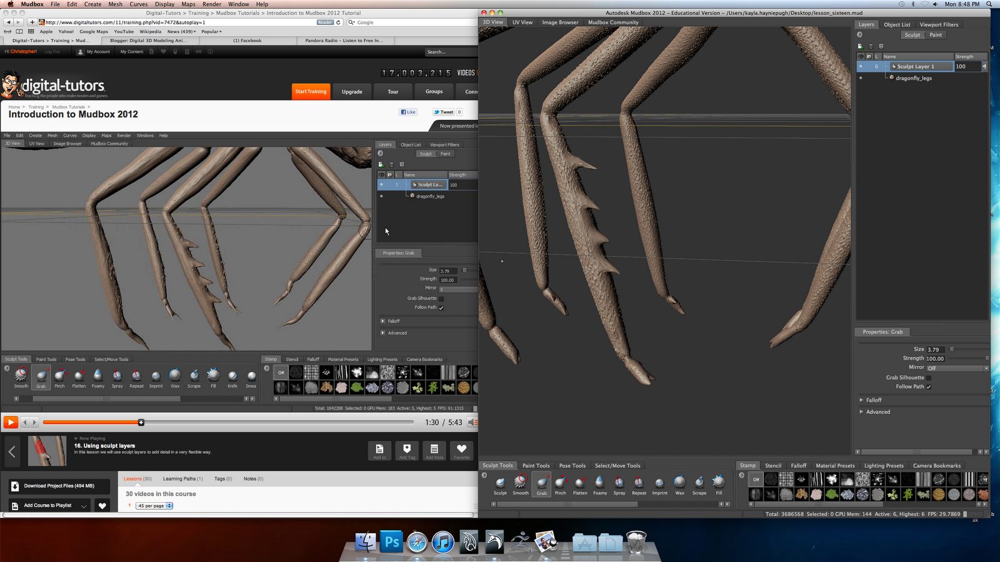Uncheck Follow Path in Mudbox properties
Image resolution: width=1000 pixels, height=562 pixels.
click(x=929, y=387)
